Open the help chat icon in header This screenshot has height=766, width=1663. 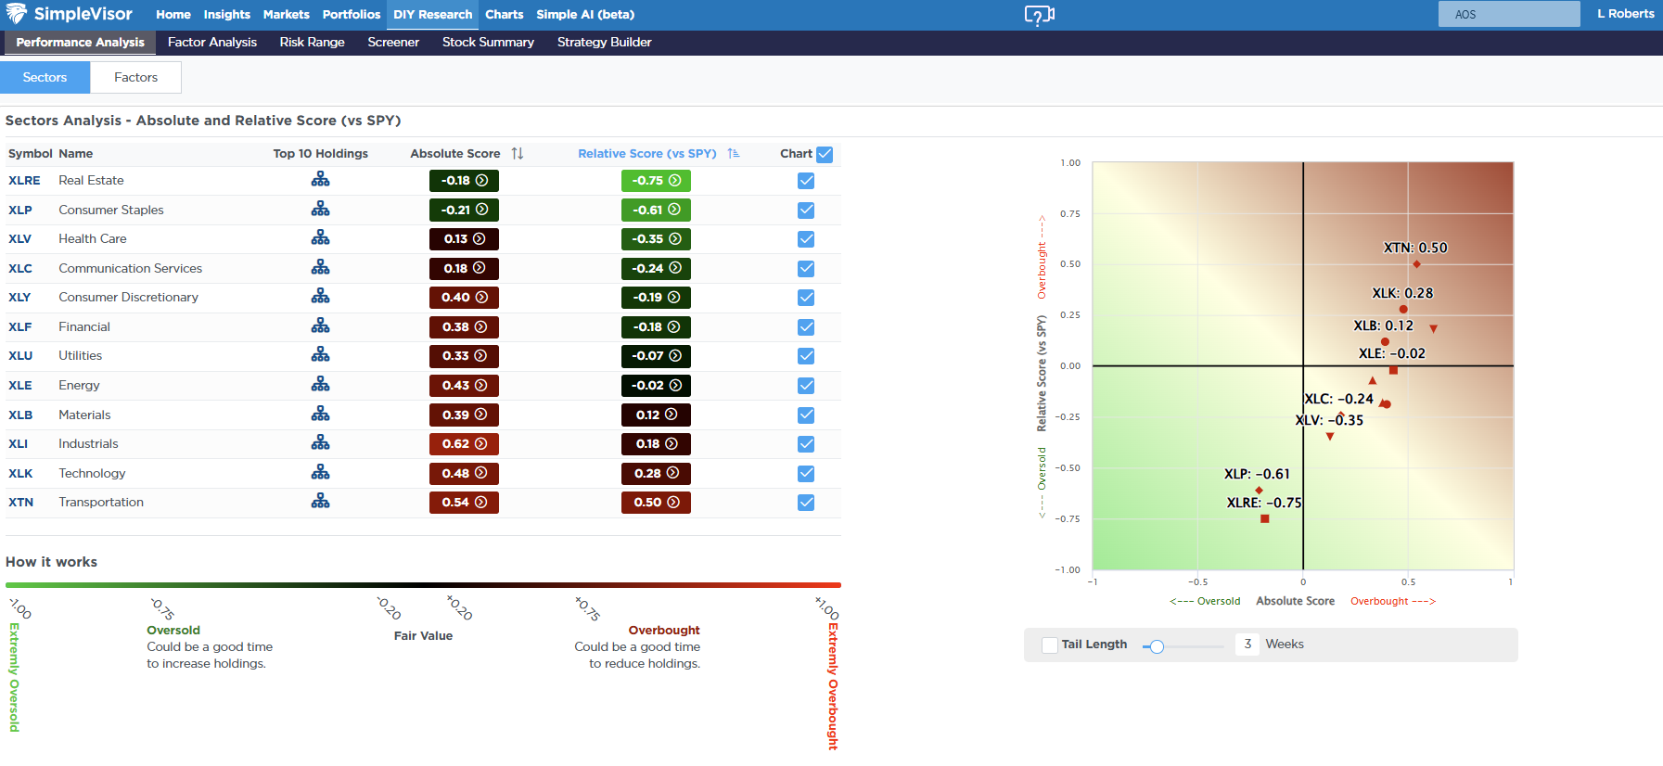click(x=1039, y=15)
